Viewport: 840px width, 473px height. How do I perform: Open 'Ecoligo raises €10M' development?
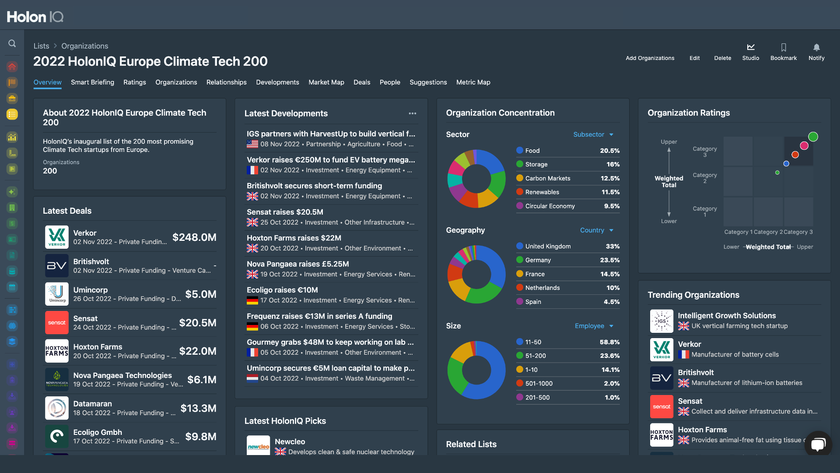[282, 290]
